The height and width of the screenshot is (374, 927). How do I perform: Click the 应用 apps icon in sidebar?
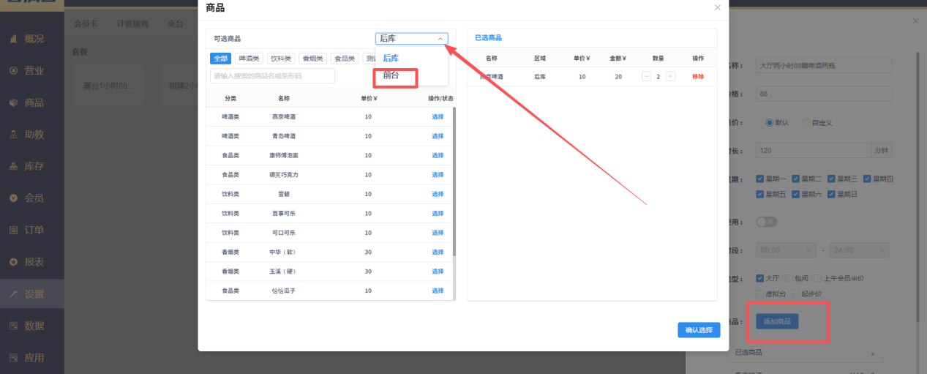(13, 358)
